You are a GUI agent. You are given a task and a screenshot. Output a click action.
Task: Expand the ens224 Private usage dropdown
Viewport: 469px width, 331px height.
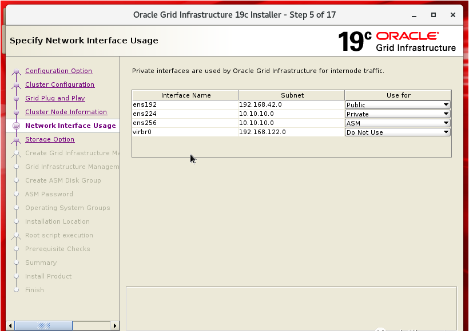[x=398, y=114]
